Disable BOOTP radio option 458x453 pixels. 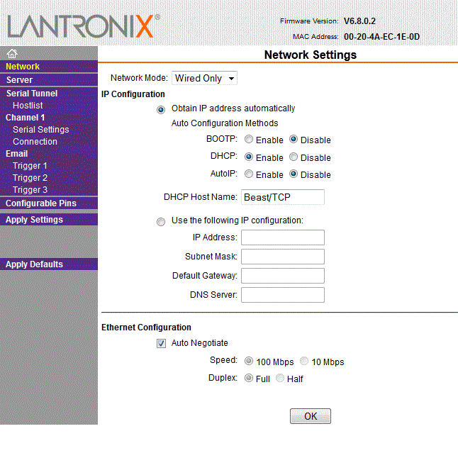click(294, 140)
